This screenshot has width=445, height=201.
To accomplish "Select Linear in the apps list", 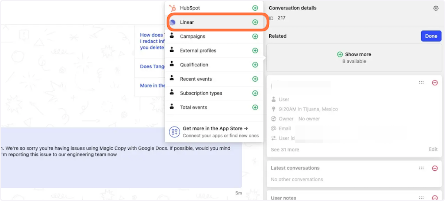I will point(214,22).
